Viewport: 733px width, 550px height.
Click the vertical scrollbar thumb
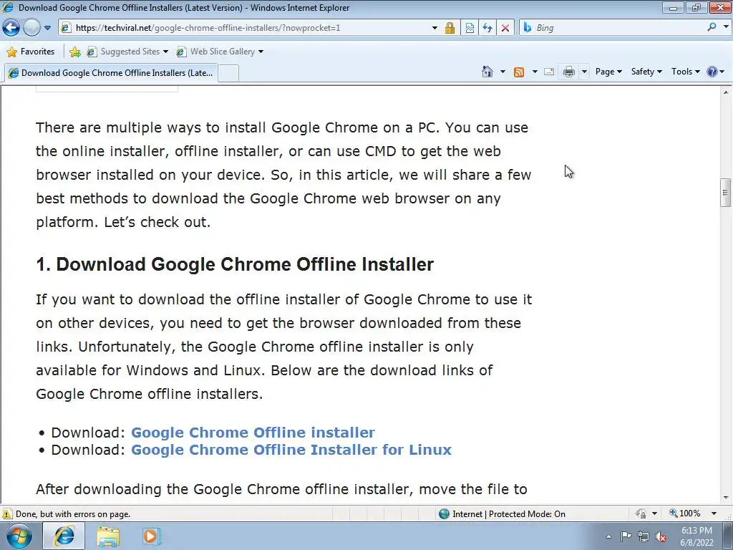[x=726, y=192]
